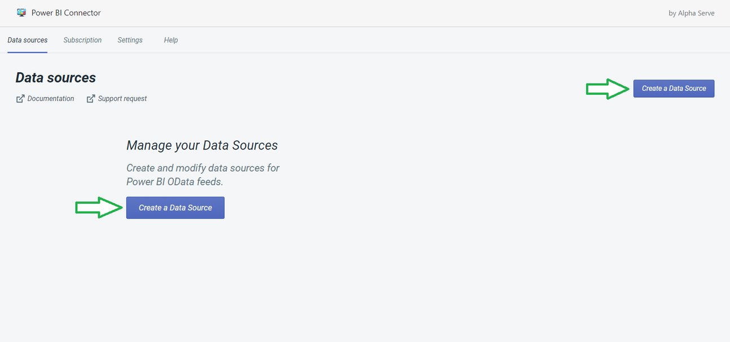Click the underline indicator below Data sources tab
This screenshot has width=730, height=342.
[x=27, y=51]
